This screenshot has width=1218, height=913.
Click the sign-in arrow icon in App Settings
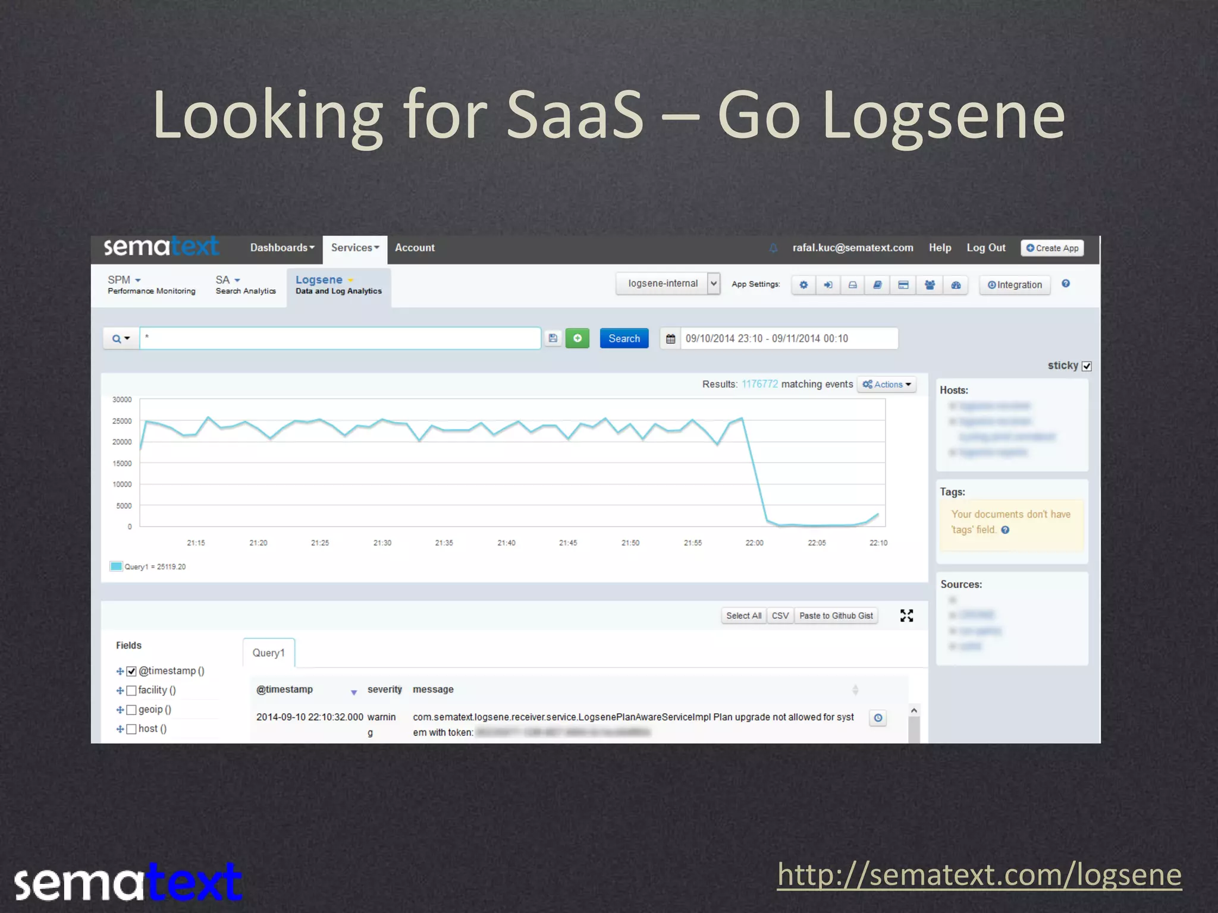[828, 285]
